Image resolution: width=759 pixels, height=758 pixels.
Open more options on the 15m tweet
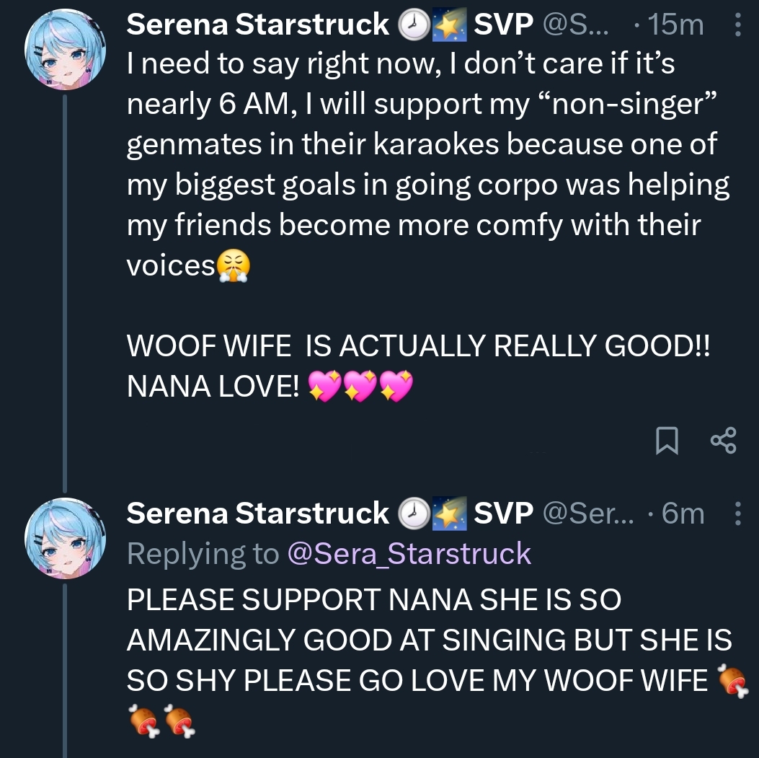pyautogui.click(x=737, y=26)
